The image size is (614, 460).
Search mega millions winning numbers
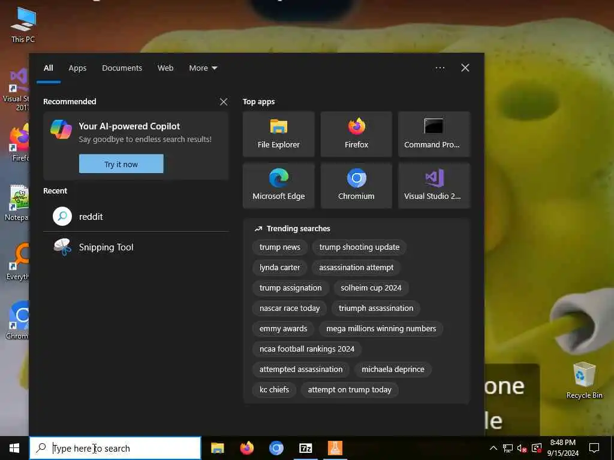click(x=381, y=329)
